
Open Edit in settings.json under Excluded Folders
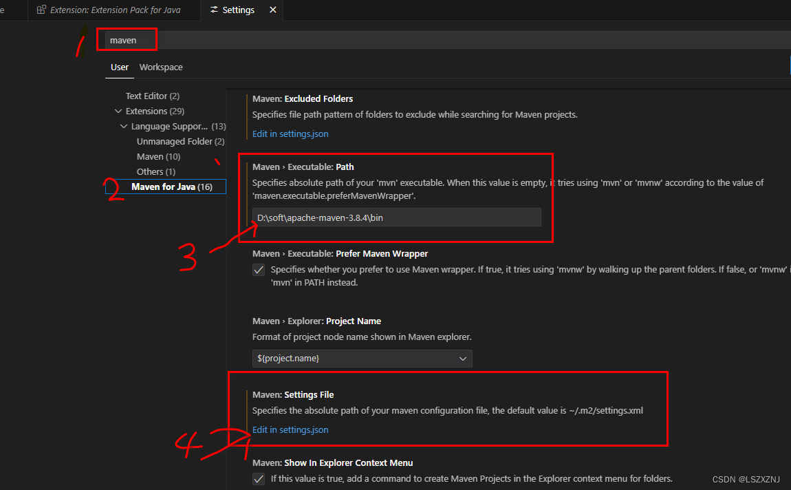290,134
